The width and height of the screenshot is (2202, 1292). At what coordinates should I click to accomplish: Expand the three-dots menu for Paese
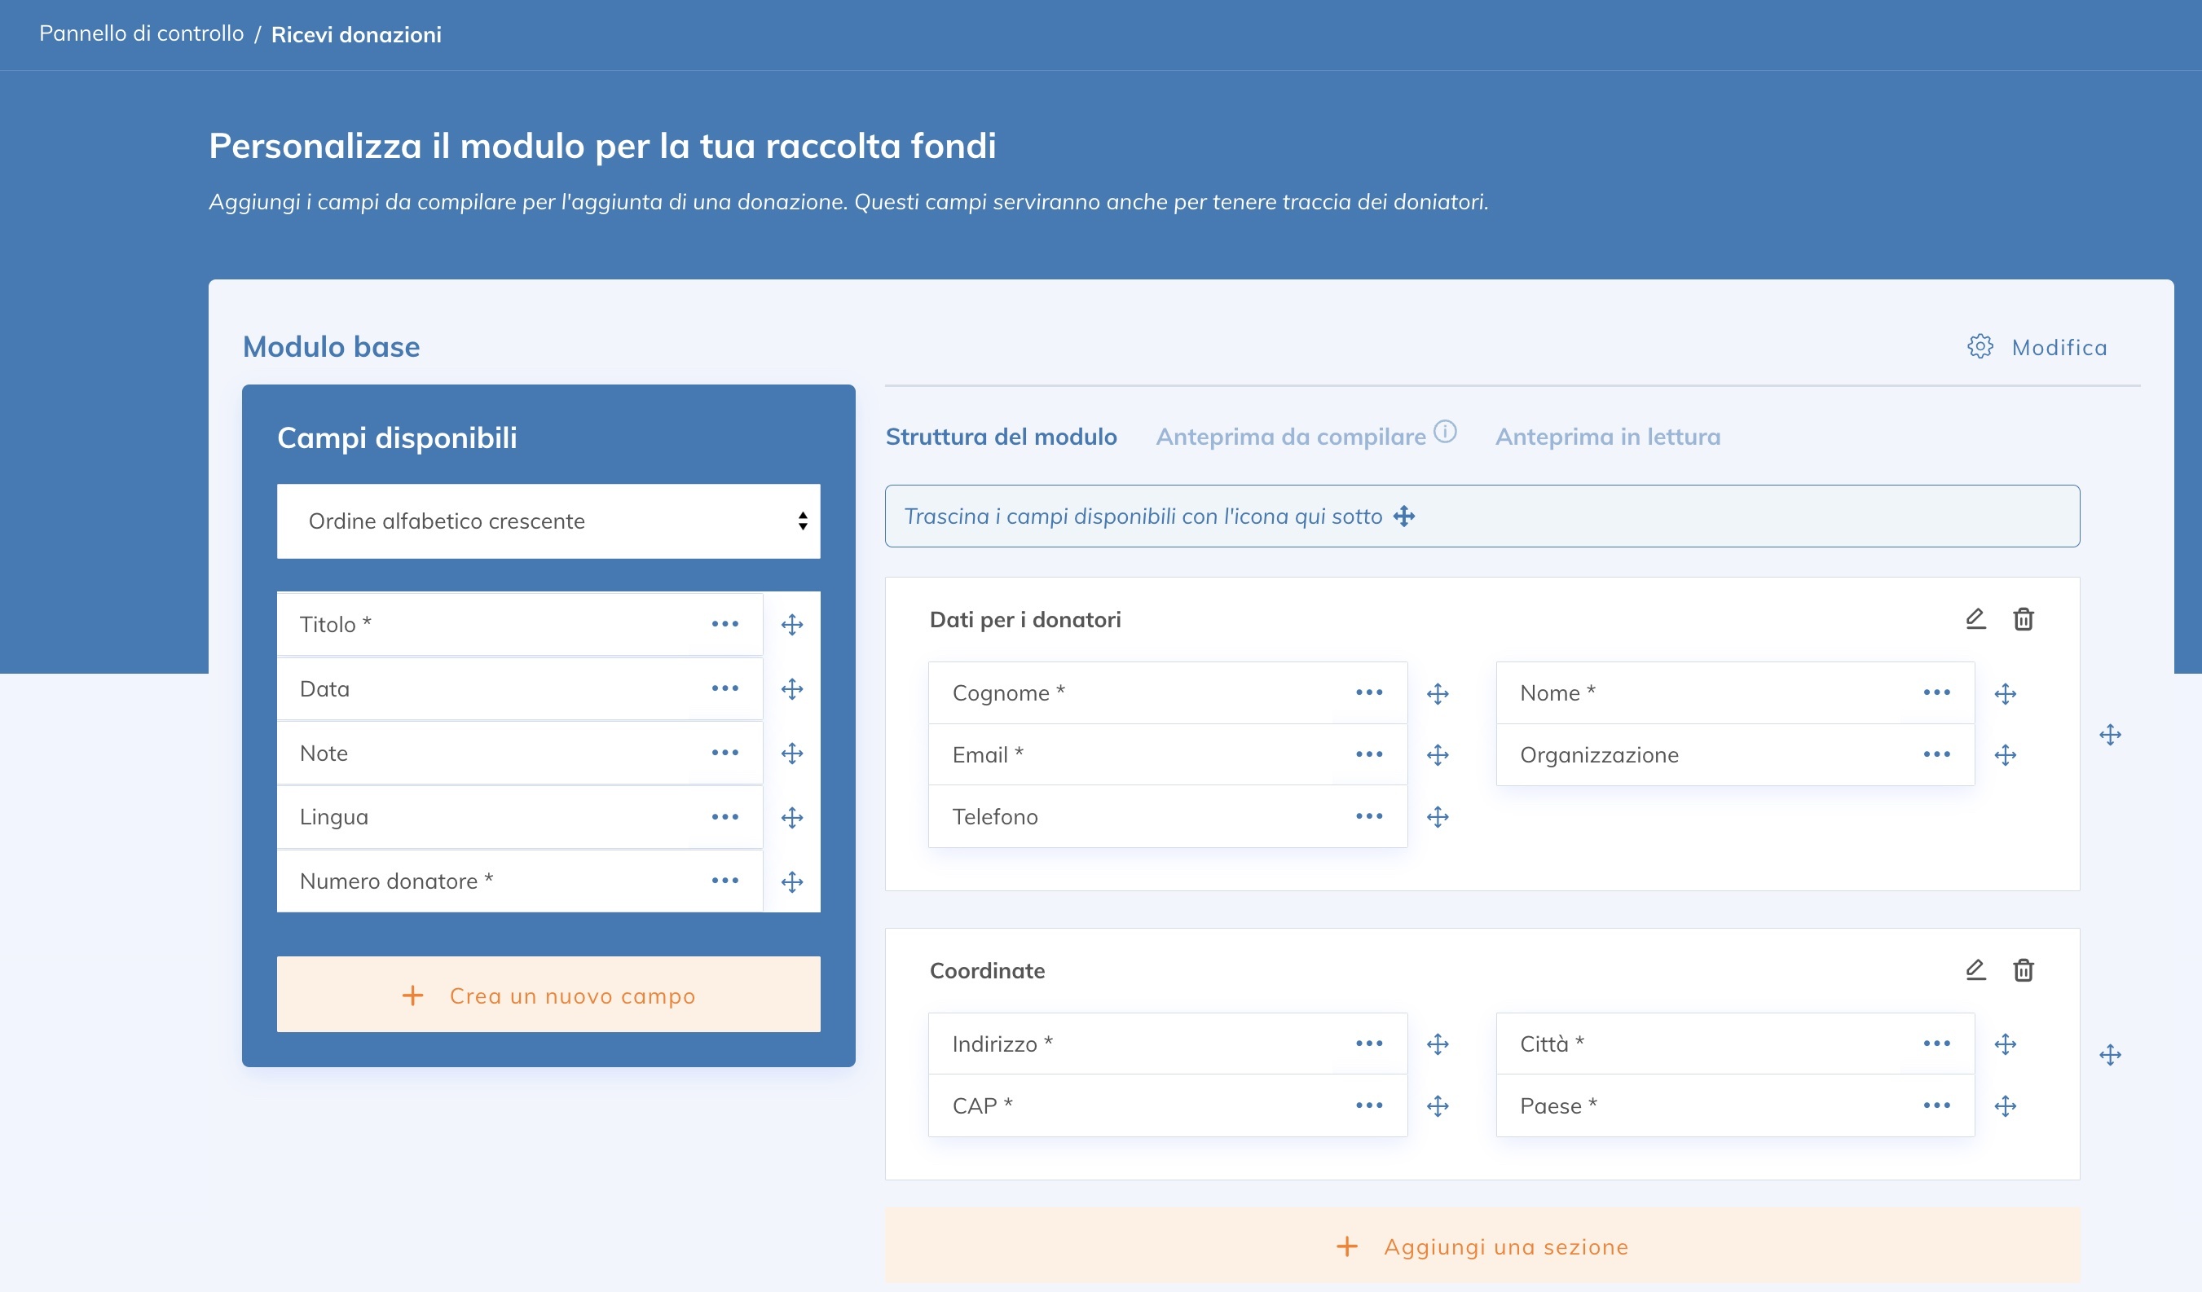pos(1936,1106)
